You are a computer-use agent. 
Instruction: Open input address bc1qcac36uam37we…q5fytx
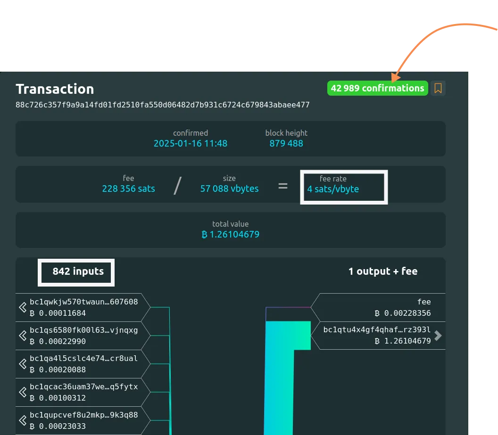84,386
